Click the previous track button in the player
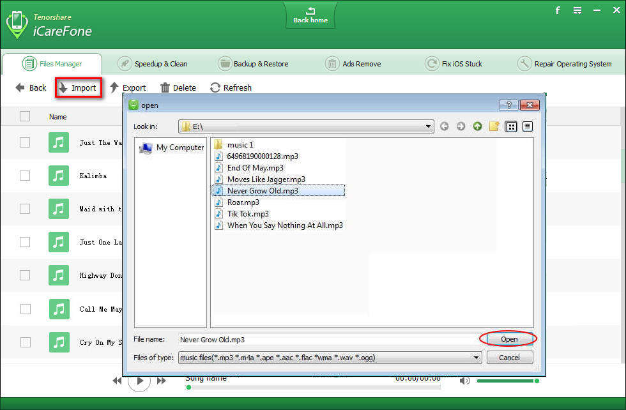This screenshot has height=410, width=626. coord(116,381)
